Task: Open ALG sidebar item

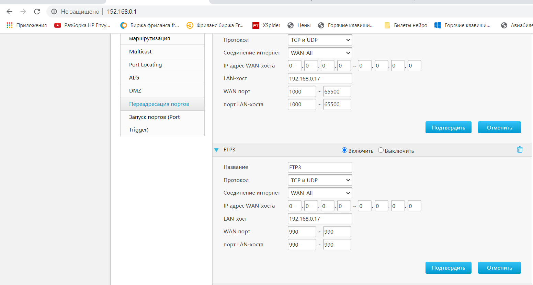Action: (162, 77)
